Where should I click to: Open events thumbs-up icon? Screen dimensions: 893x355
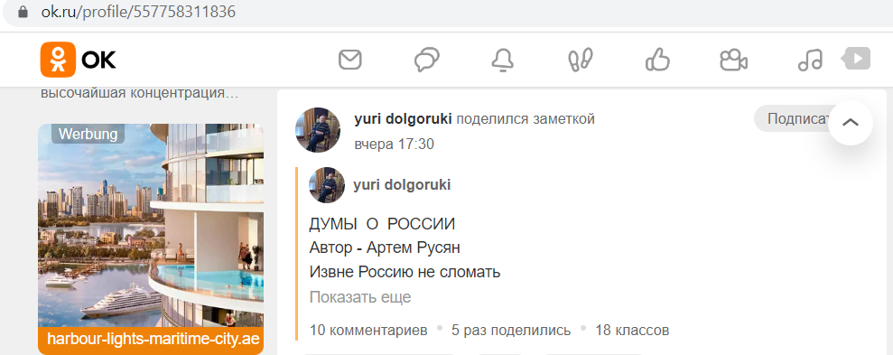657,60
